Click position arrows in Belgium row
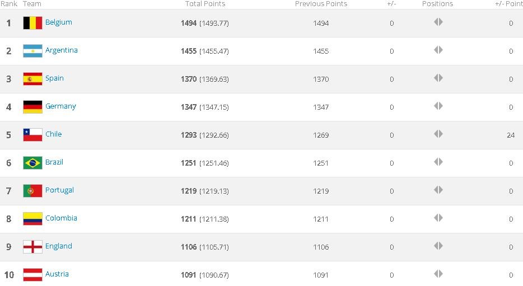This screenshot has height=286, width=523. (438, 22)
